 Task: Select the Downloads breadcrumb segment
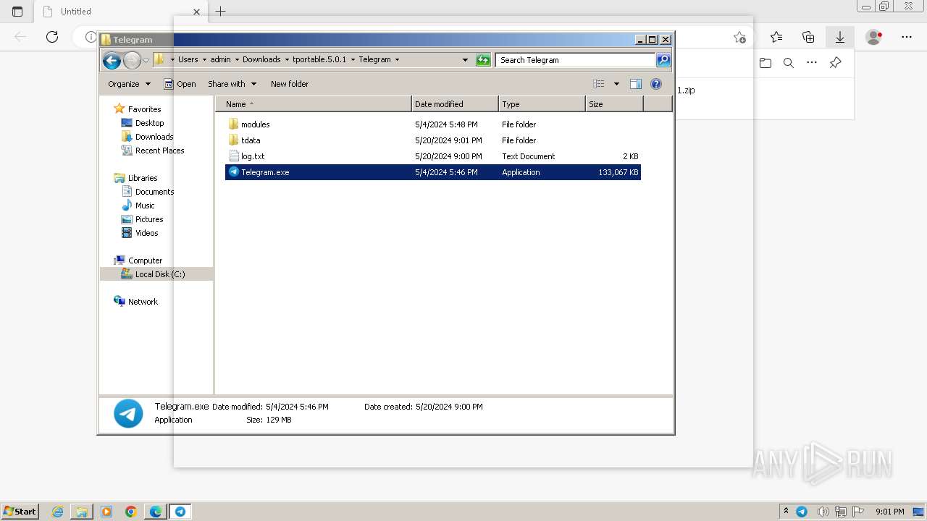click(261, 60)
